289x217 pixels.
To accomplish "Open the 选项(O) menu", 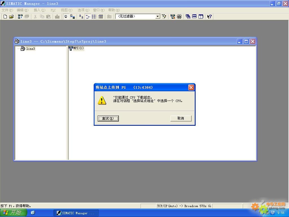I will tap(83, 10).
